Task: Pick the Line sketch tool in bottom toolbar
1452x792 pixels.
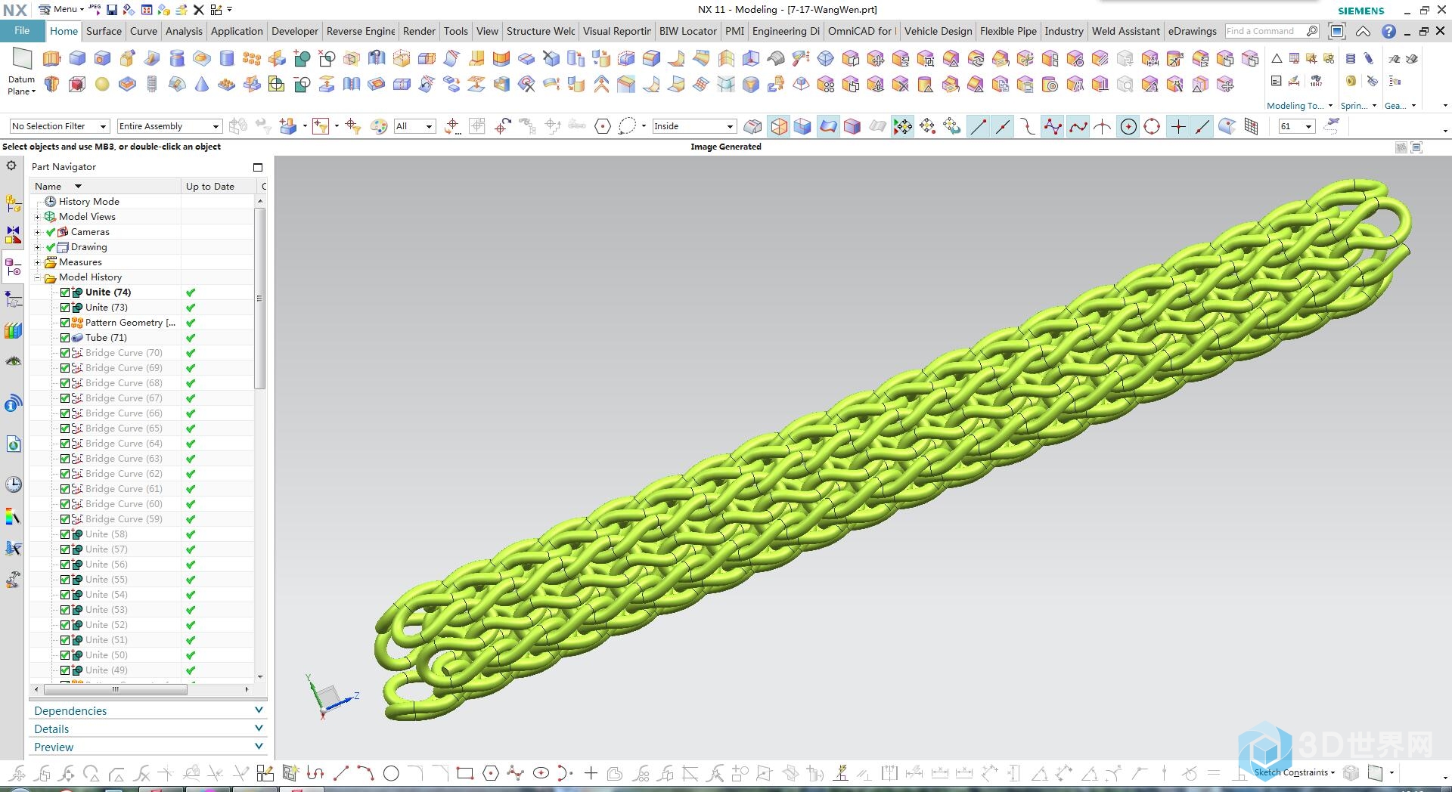Action: coord(341,773)
